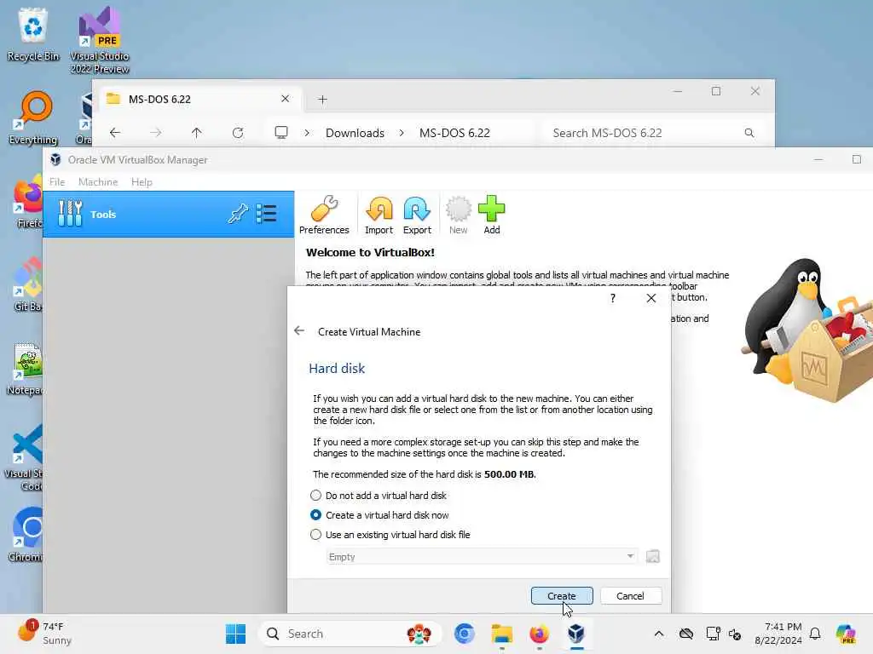Viewport: 873px width, 654px height.
Task: Click the Create button
Action: click(x=562, y=595)
